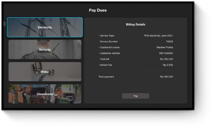
Task: Select the Service Type label
Action: pyautogui.click(x=106, y=35)
